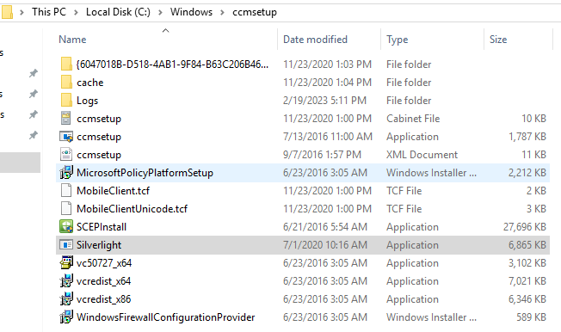This screenshot has width=561, height=332.
Task: Go to Local Disk (C:) breadcrumb
Action: click(118, 12)
